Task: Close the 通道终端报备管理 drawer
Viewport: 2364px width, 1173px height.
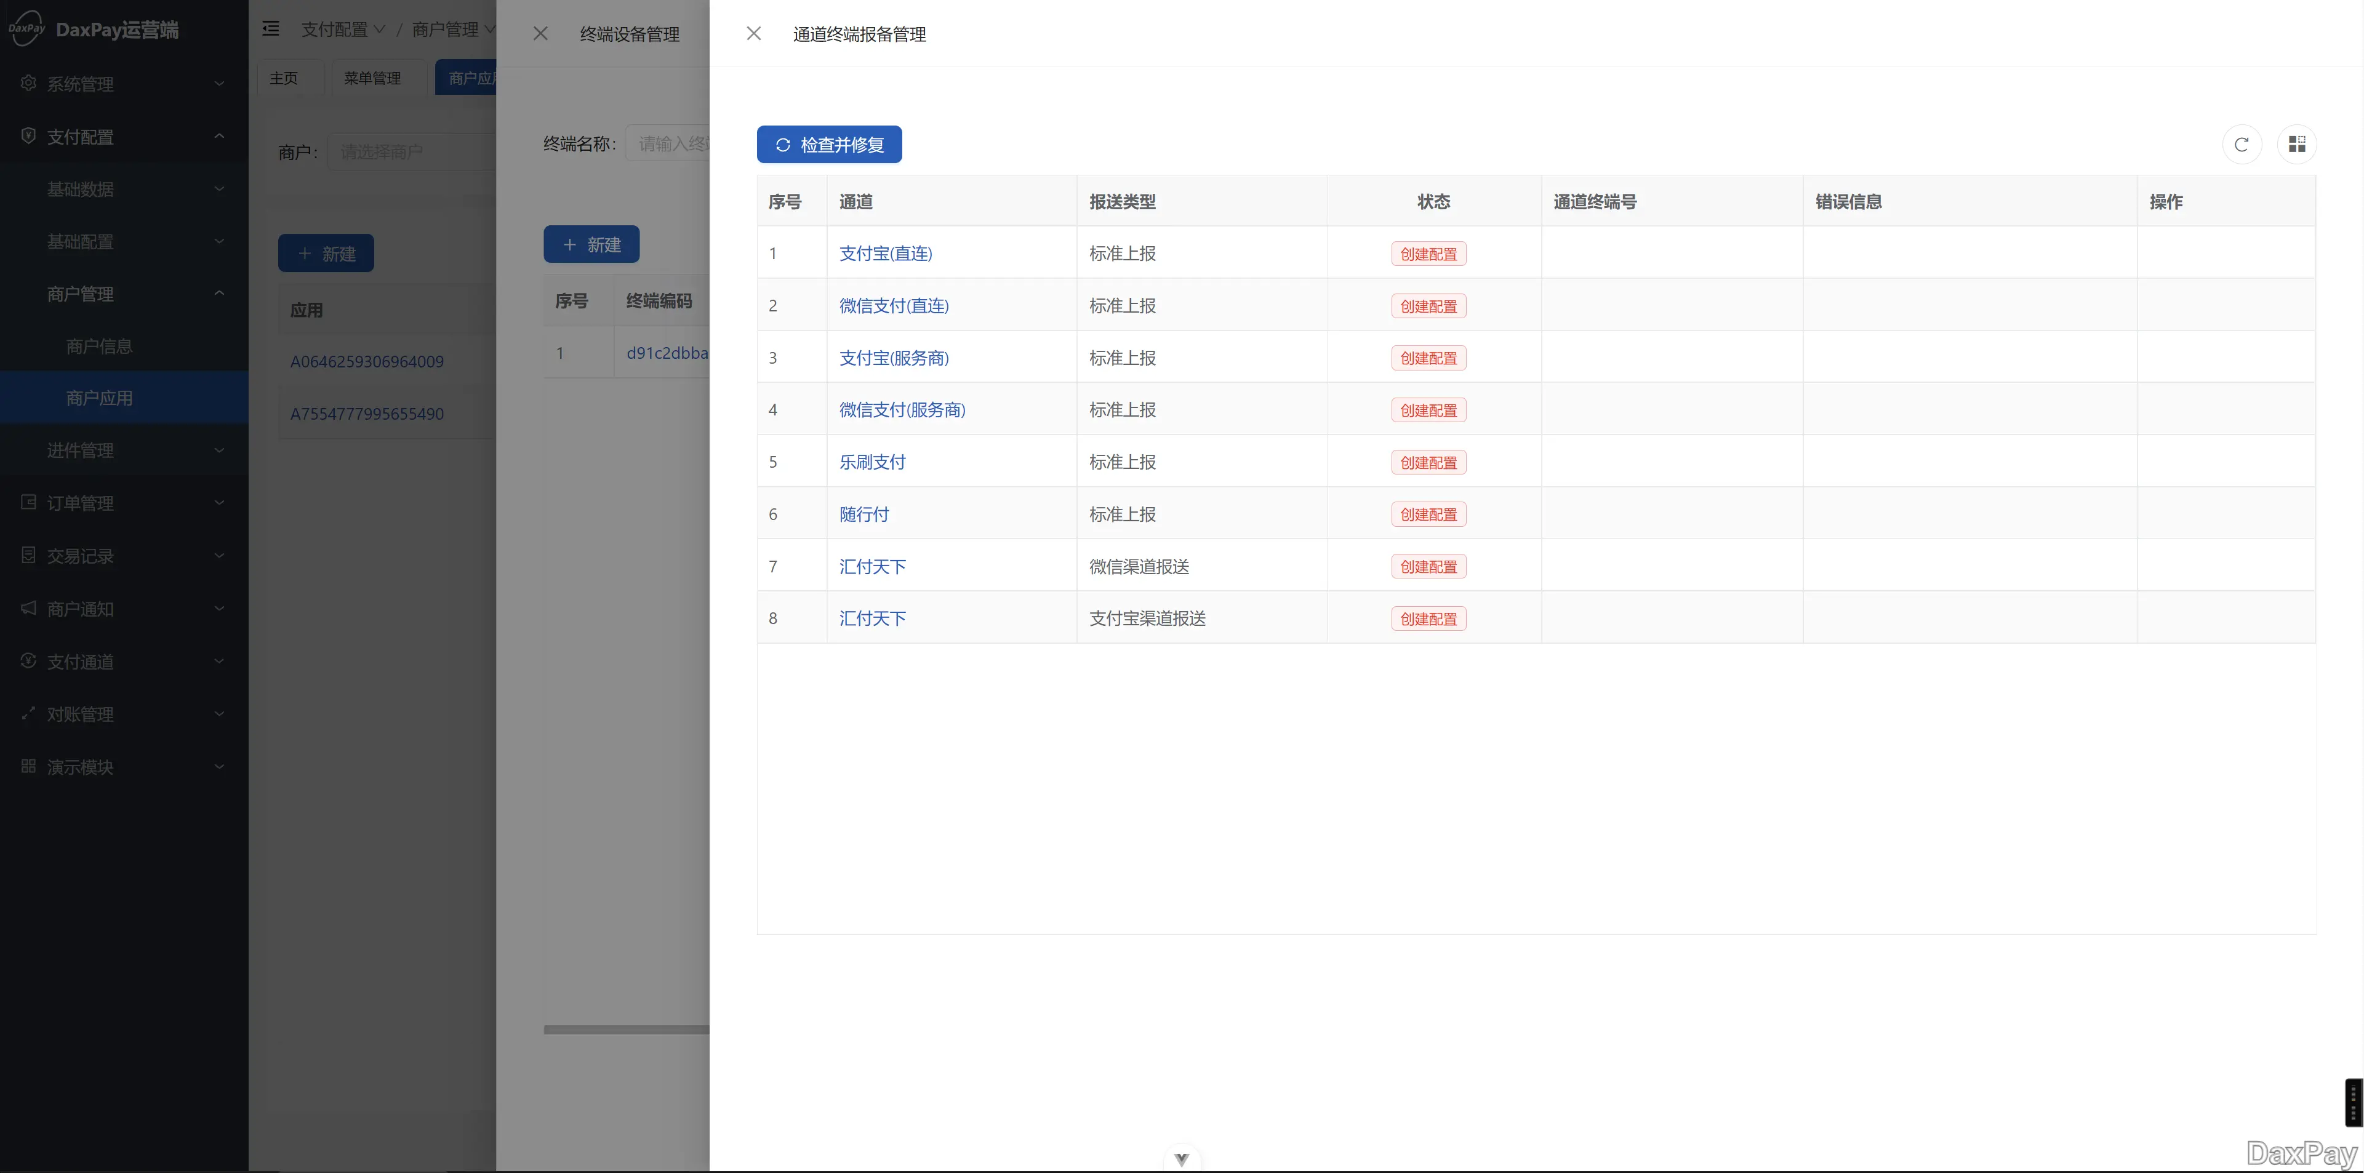Action: click(x=753, y=34)
